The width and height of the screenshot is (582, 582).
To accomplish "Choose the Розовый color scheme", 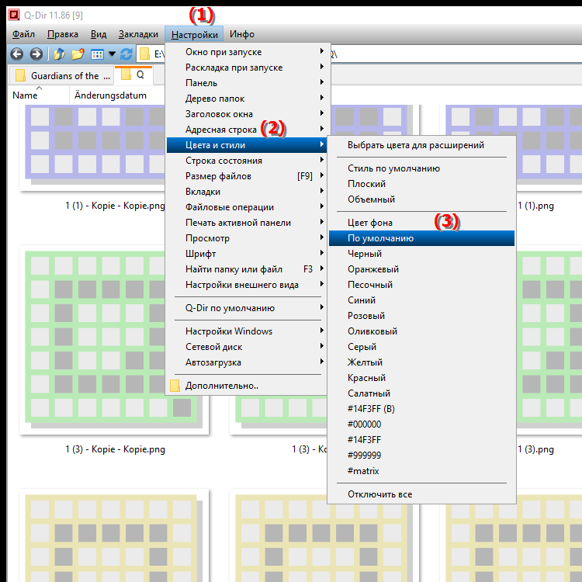I will click(x=421, y=316).
